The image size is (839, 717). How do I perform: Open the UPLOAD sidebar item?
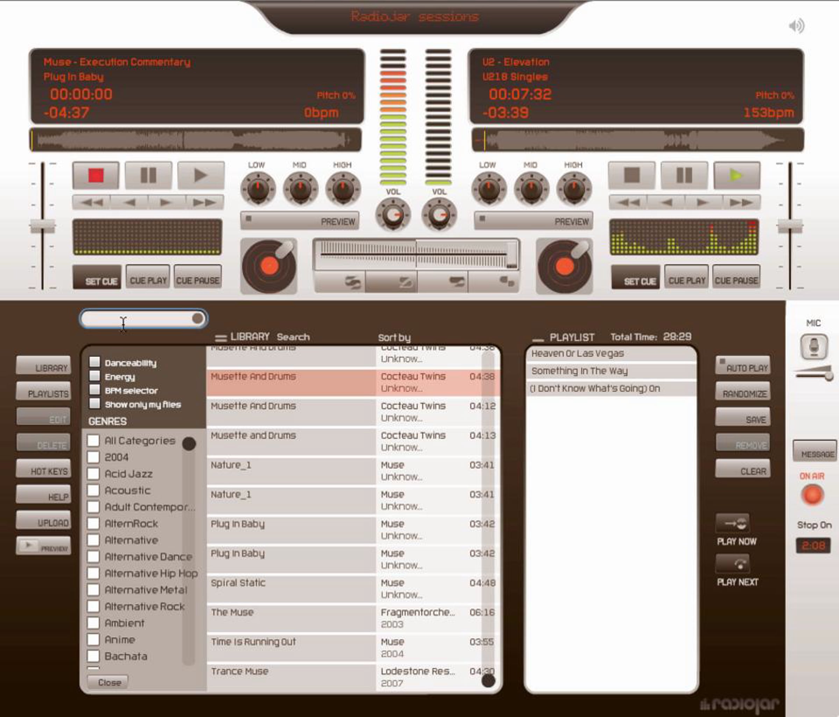(44, 520)
